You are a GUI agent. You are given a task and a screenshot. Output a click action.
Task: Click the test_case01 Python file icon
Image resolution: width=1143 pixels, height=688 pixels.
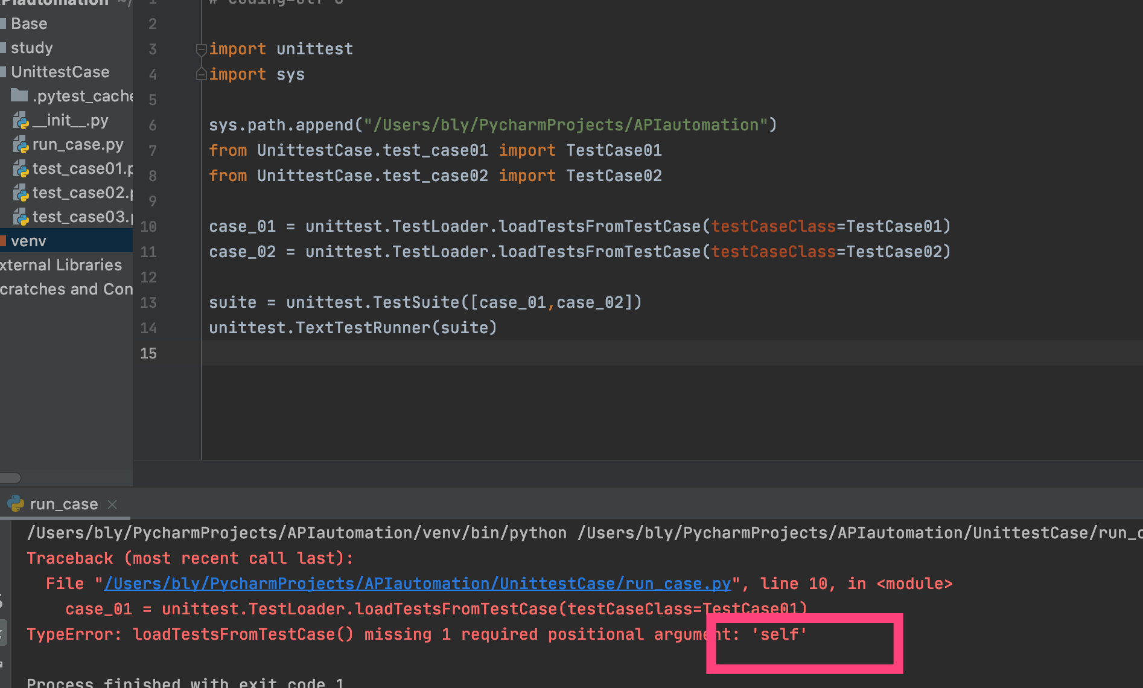(21, 169)
